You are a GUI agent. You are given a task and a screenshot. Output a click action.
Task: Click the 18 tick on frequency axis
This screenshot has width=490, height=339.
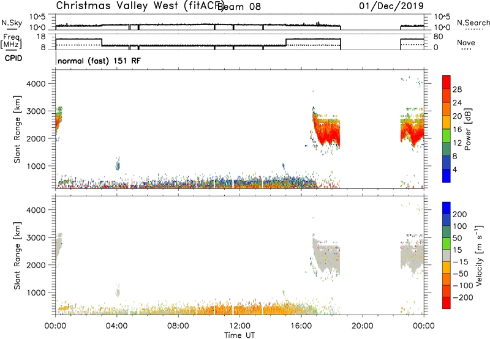click(41, 37)
